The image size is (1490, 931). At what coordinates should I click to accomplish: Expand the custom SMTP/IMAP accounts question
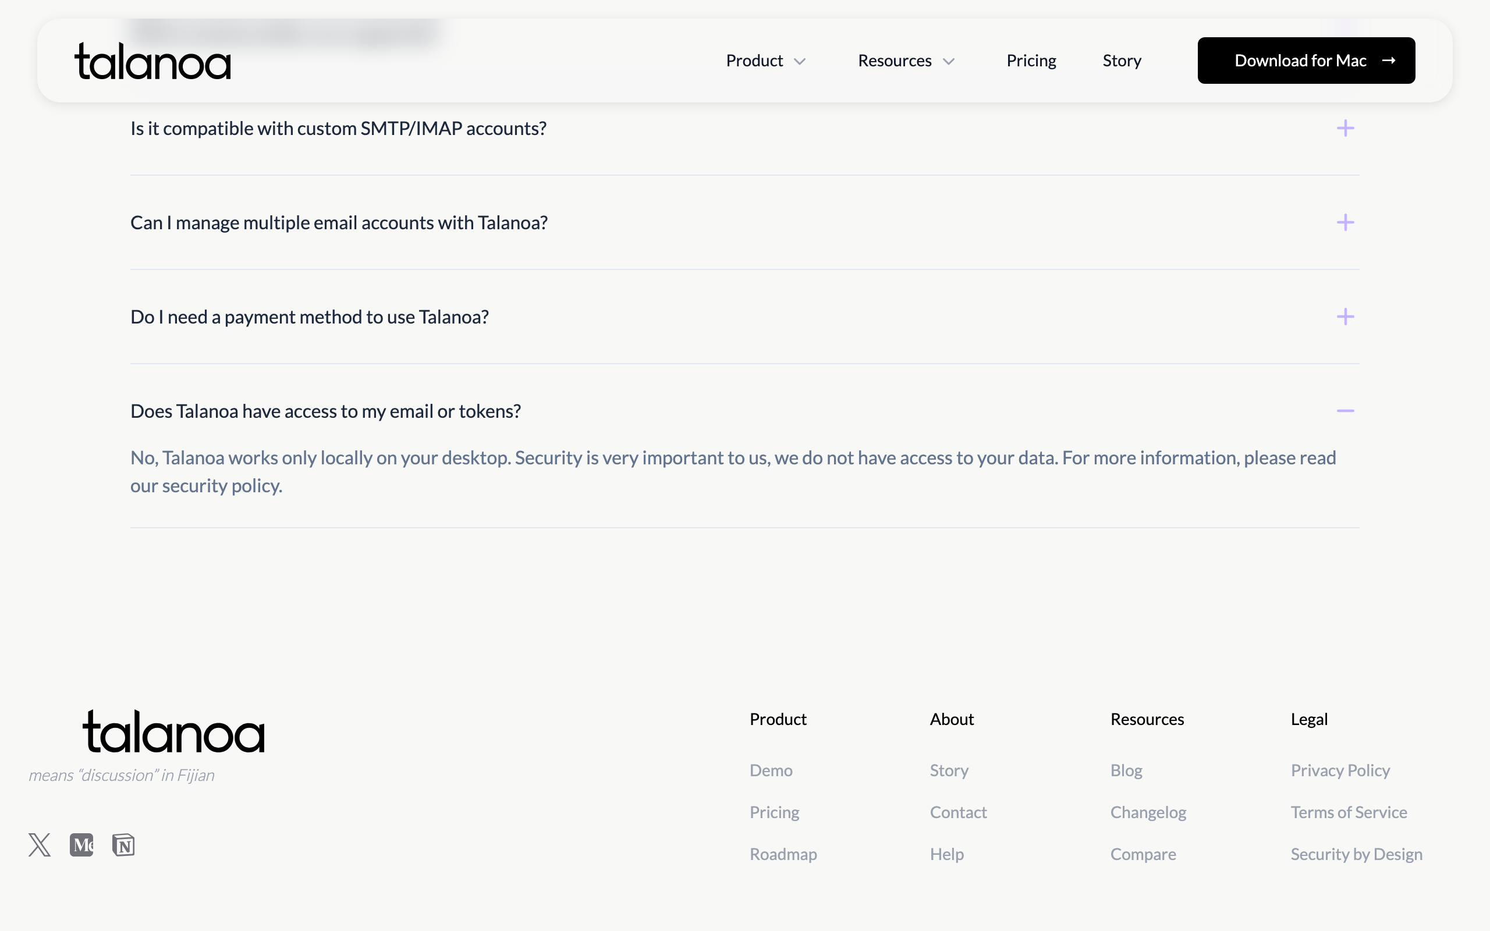tap(1345, 128)
